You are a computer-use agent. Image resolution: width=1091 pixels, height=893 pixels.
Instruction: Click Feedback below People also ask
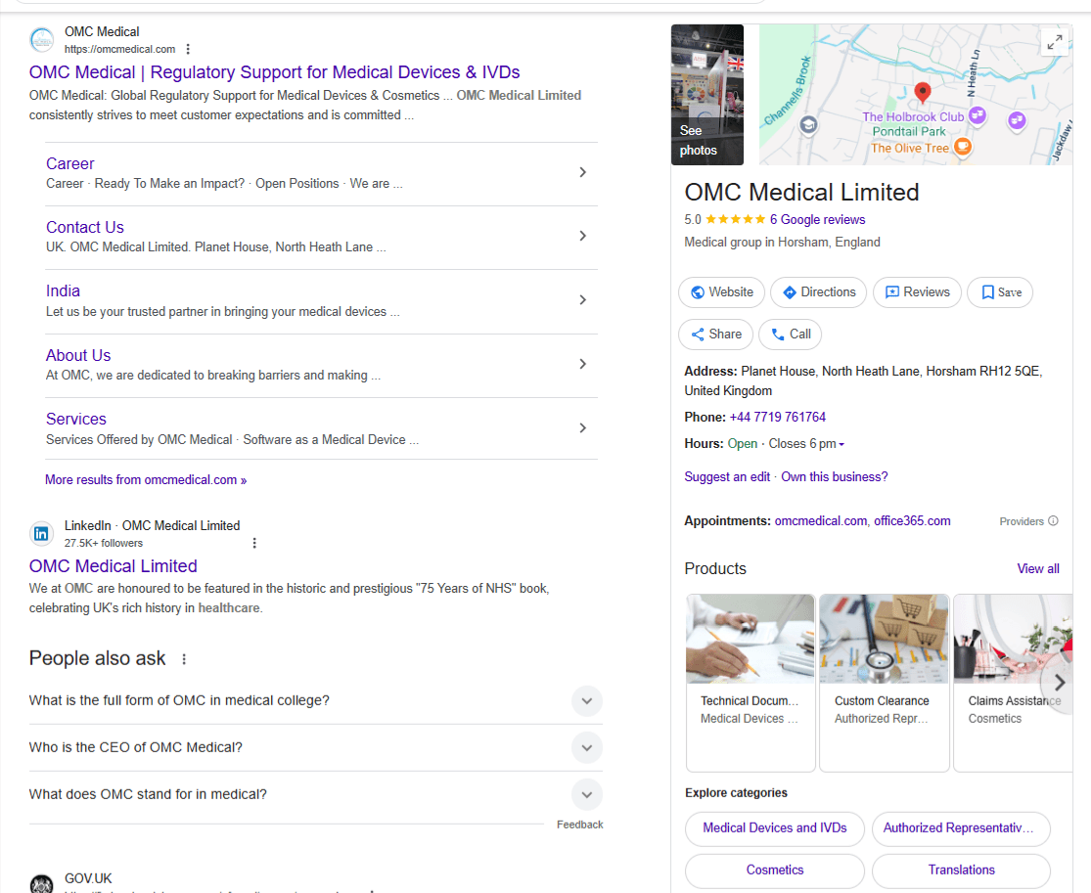coord(579,825)
